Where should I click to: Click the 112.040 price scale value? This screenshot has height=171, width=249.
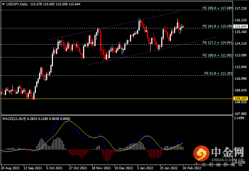pyautogui.click(x=240, y=67)
